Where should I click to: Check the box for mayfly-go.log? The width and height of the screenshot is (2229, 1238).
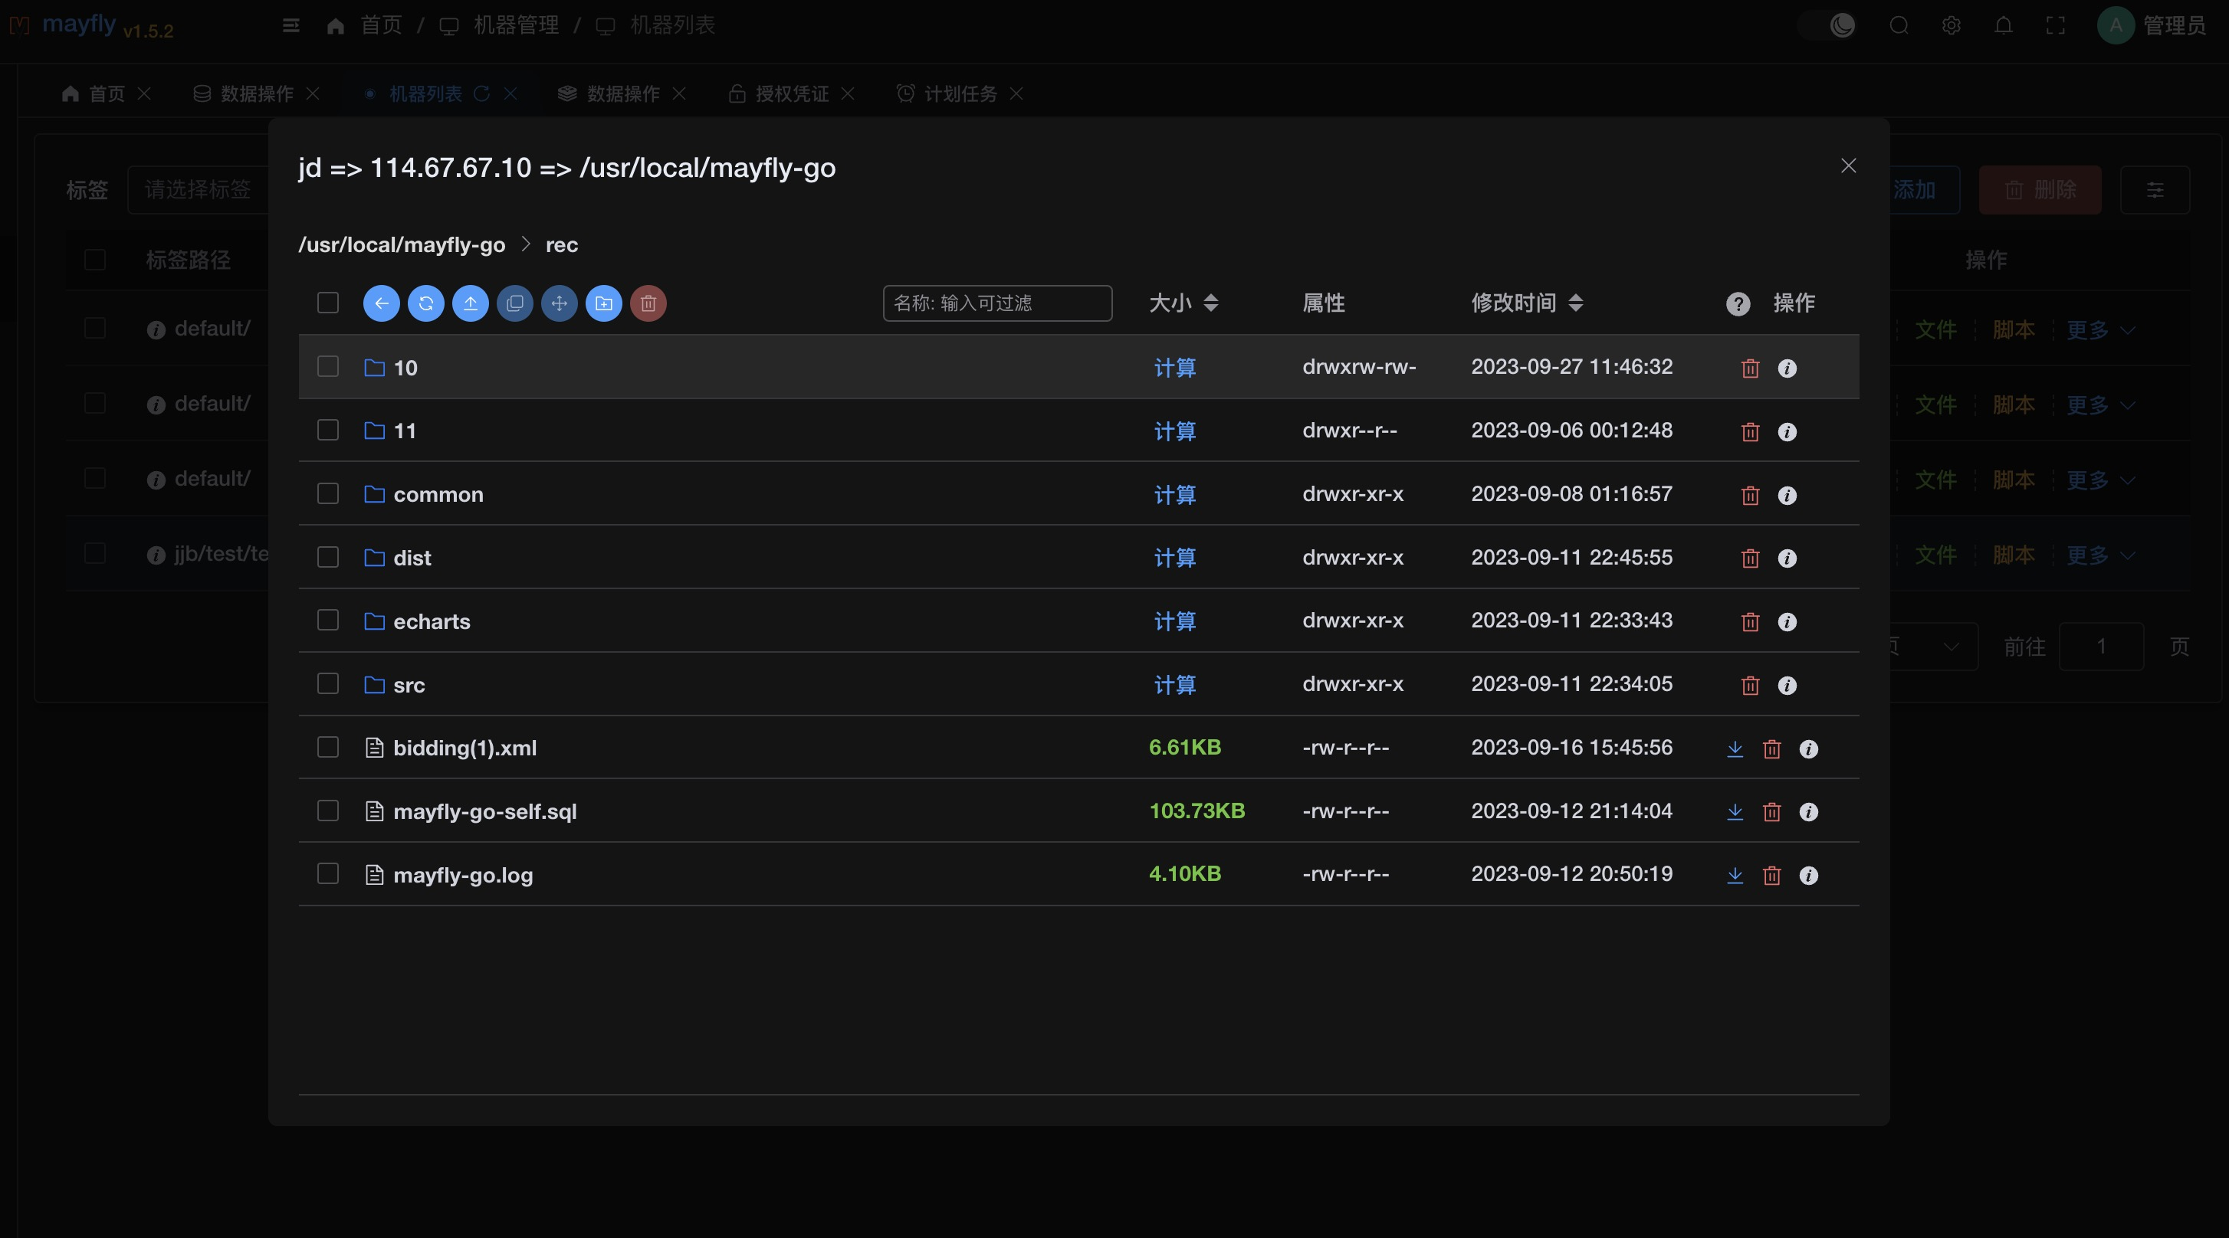(x=327, y=874)
